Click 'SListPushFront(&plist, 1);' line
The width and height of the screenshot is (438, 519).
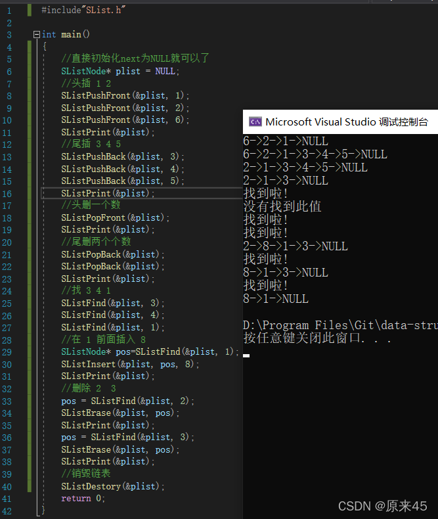point(125,96)
